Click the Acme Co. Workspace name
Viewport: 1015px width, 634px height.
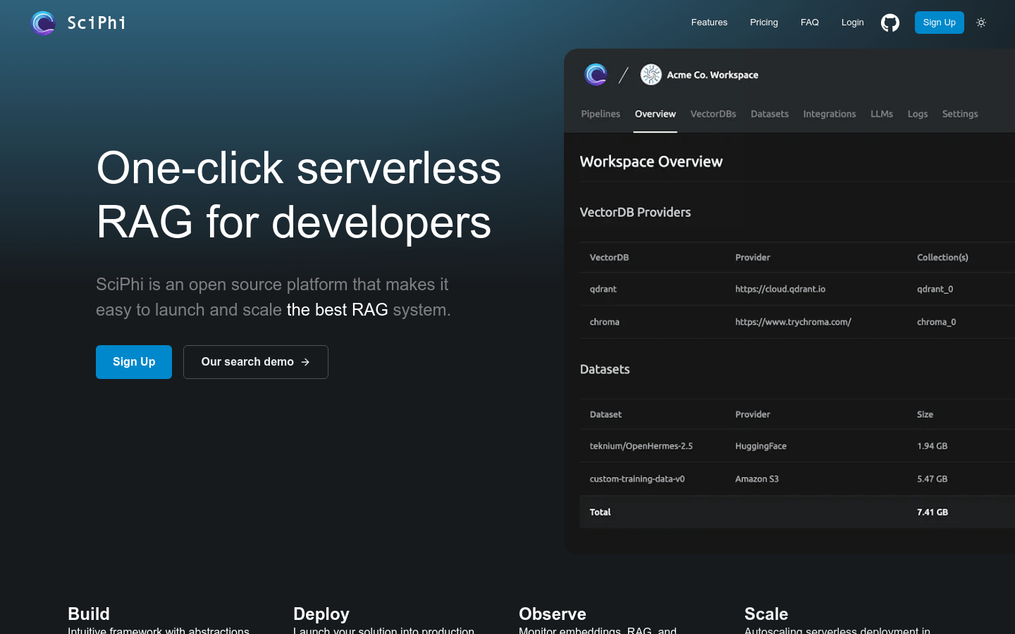(x=713, y=75)
